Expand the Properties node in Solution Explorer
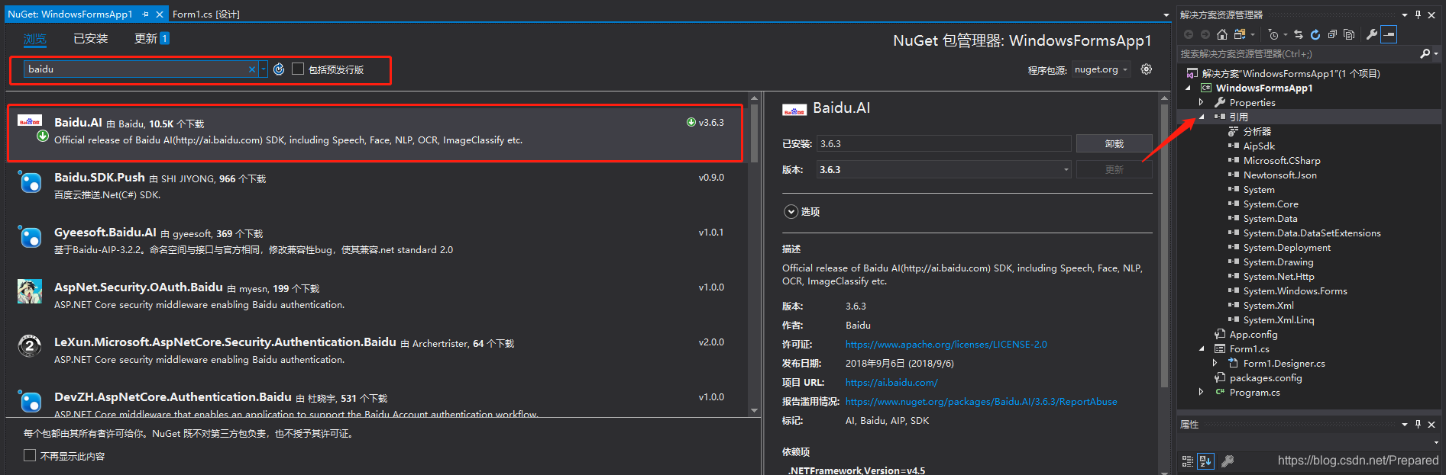 tap(1202, 102)
